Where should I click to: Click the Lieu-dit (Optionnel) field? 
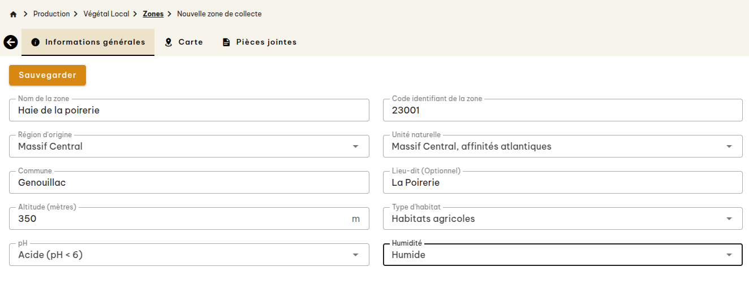click(x=562, y=183)
